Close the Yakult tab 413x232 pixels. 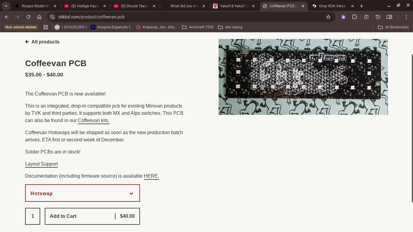click(253, 6)
